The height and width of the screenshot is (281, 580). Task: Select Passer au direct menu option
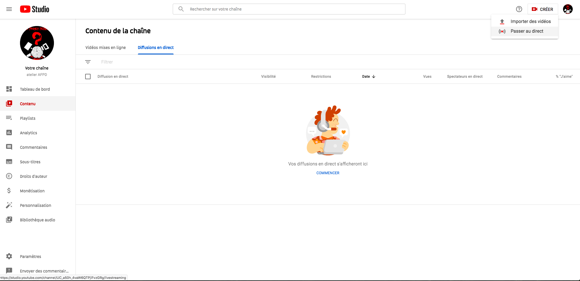click(x=527, y=31)
